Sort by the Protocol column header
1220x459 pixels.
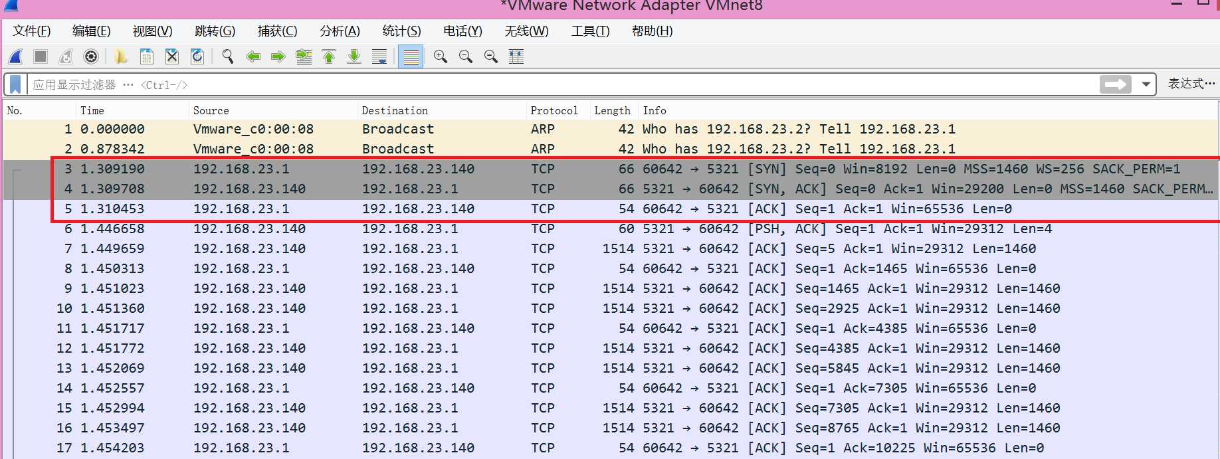click(x=558, y=110)
